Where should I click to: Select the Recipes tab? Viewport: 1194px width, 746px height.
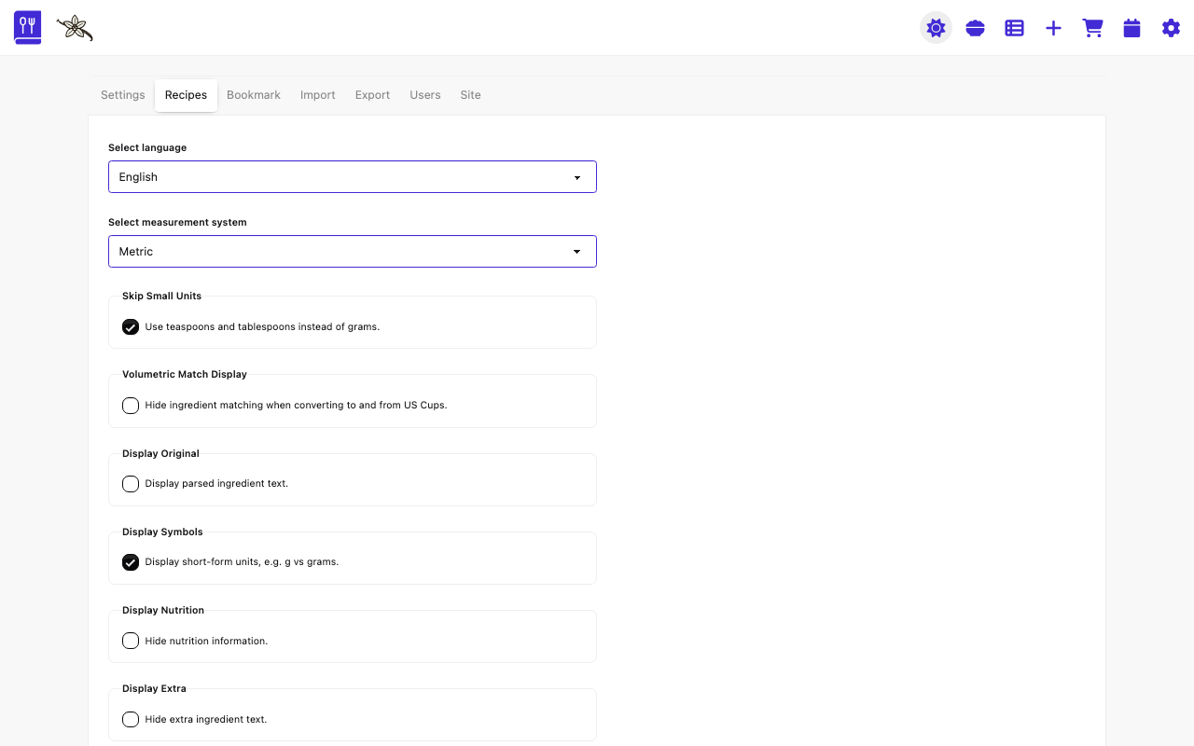(187, 95)
